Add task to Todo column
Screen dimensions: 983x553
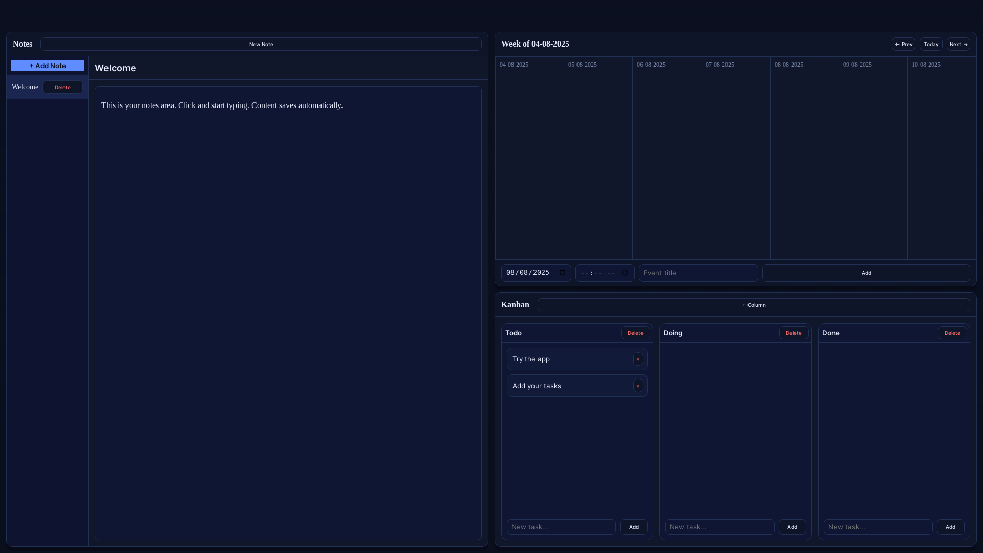[x=634, y=527]
